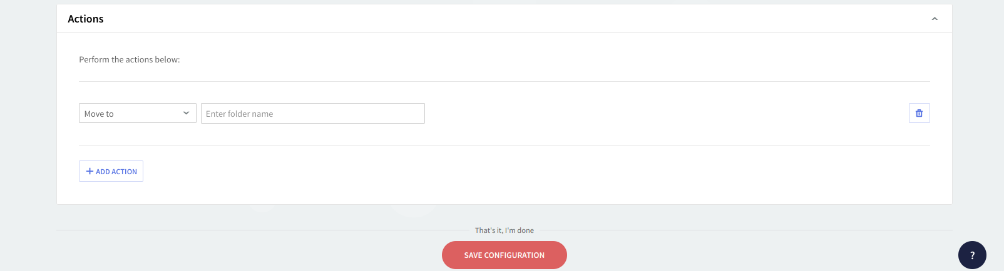Click the 'Enter folder name' placeholder text
The width and height of the screenshot is (1004, 271).
[x=239, y=114]
